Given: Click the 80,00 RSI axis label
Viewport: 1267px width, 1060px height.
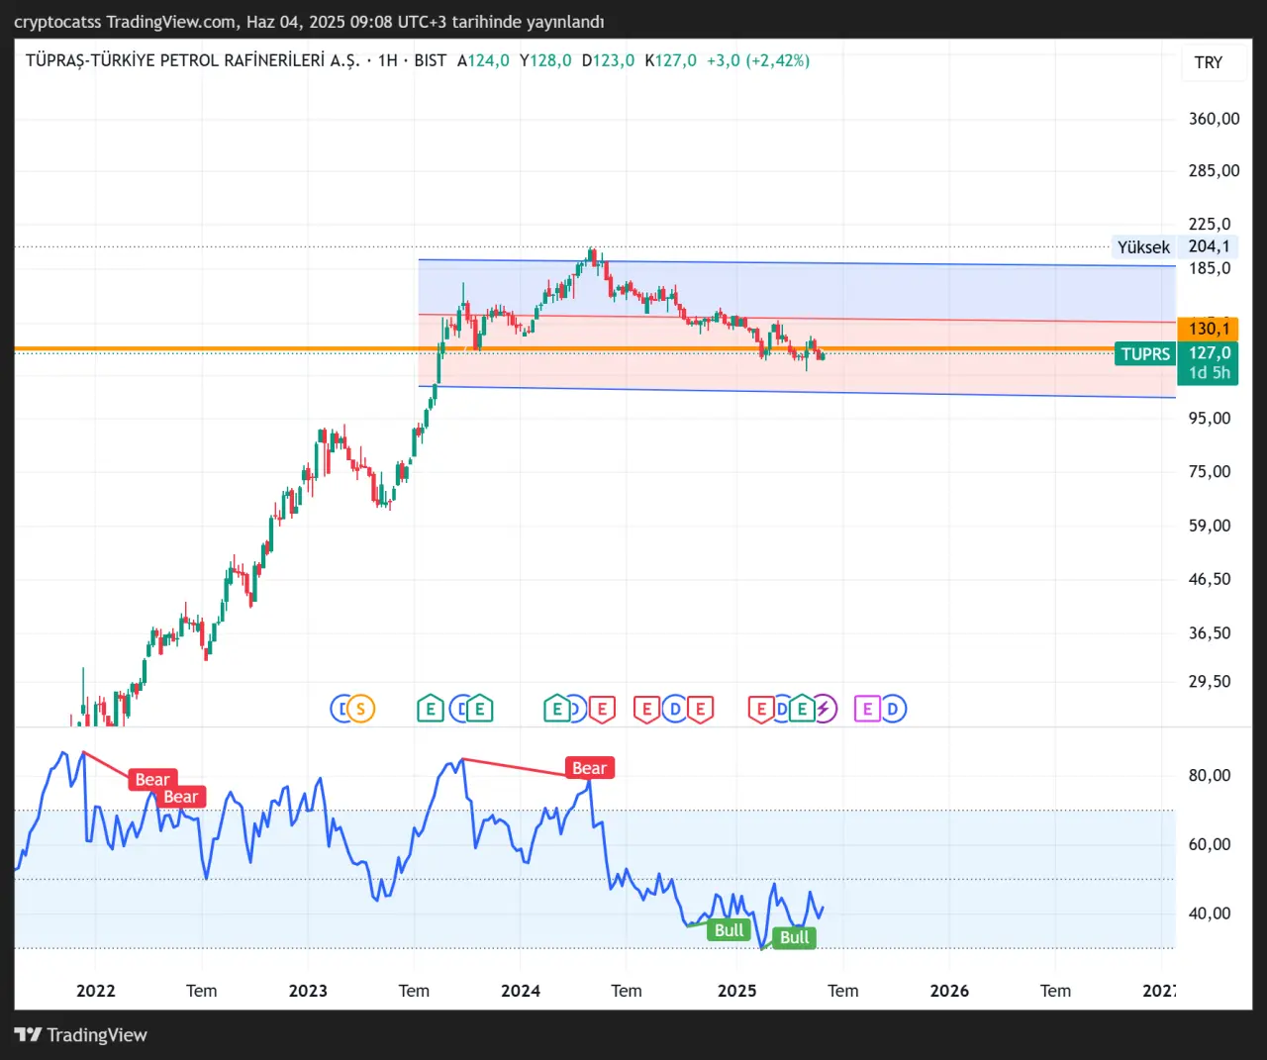Looking at the screenshot, I should click(1210, 775).
